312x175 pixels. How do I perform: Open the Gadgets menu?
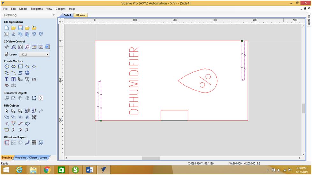point(61,9)
